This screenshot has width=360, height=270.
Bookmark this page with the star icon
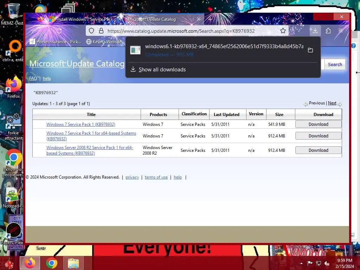(x=283, y=31)
